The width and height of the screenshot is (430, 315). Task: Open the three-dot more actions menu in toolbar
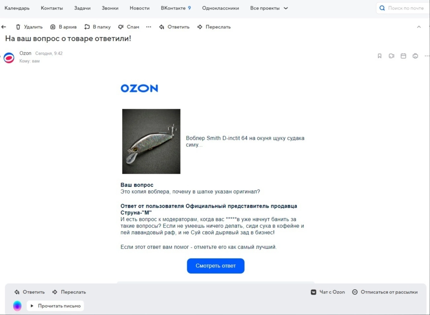[149, 27]
